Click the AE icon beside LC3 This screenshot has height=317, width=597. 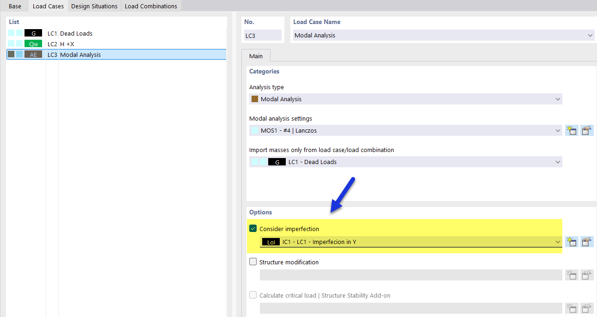coord(32,54)
